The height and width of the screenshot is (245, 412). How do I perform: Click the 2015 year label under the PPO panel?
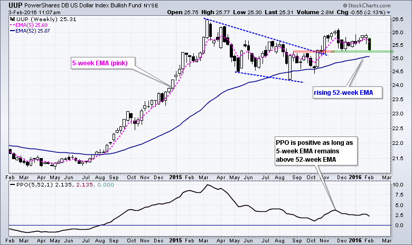(x=175, y=241)
